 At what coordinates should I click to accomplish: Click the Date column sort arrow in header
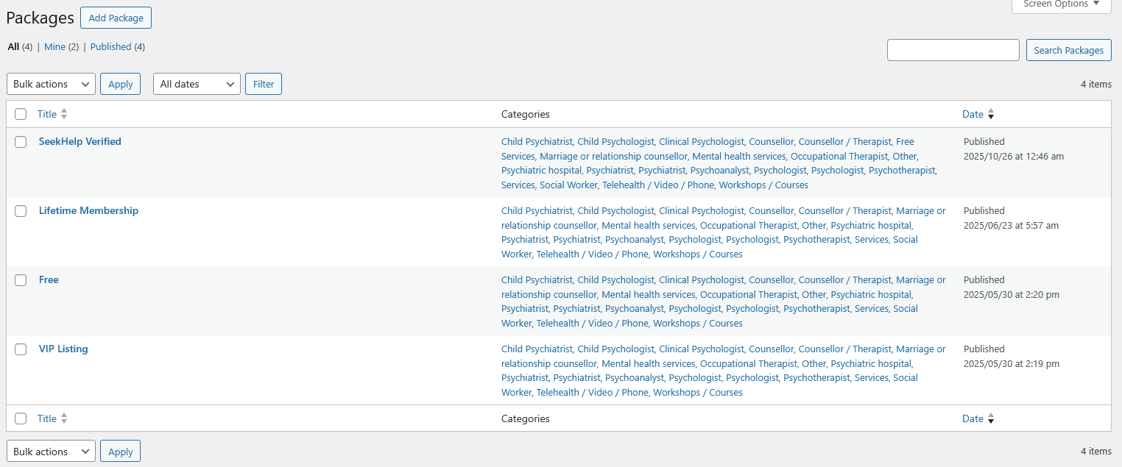click(990, 114)
